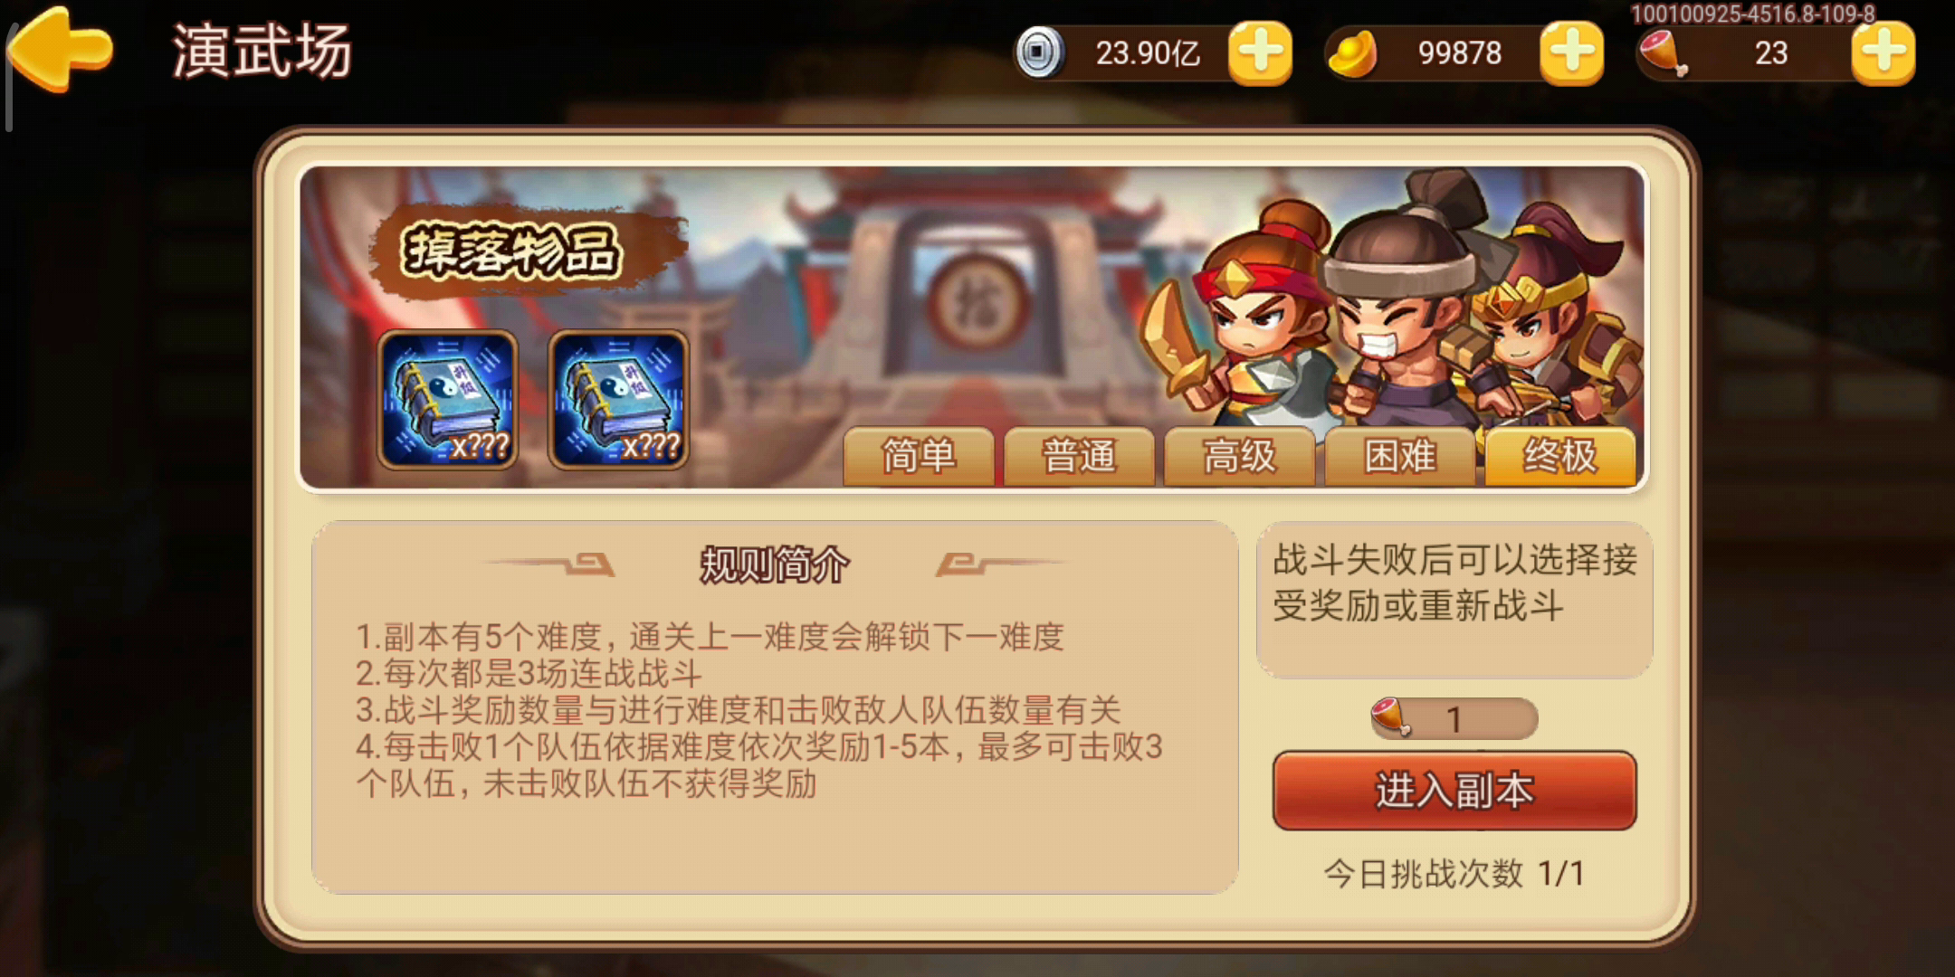Select the 高级 difficulty tab
The width and height of the screenshot is (1955, 977).
[1239, 456]
